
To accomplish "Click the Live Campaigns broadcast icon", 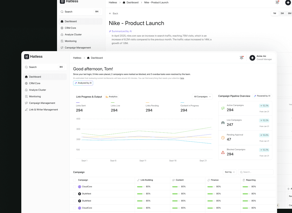I will point(223,123).
